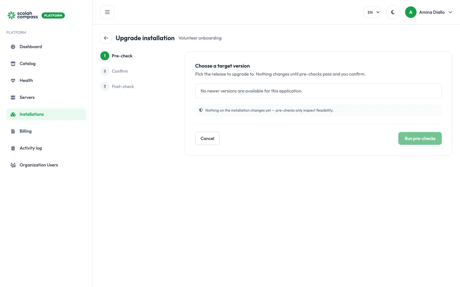Open the Health page
The width and height of the screenshot is (460, 287).
tap(46, 81)
